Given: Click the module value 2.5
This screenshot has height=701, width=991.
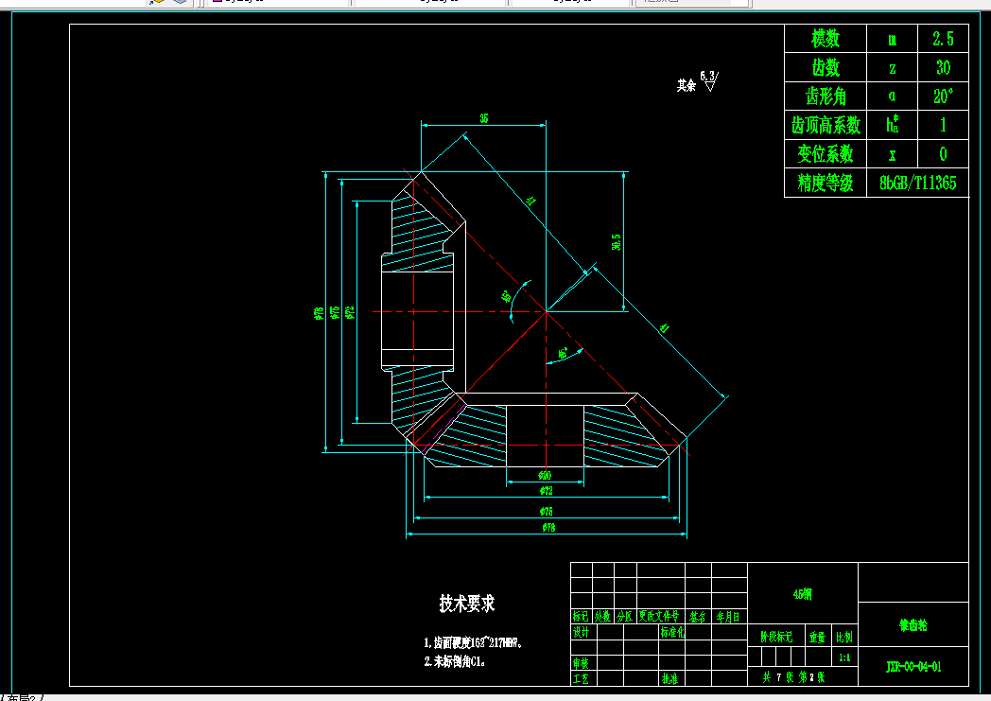Looking at the screenshot, I should [x=943, y=39].
